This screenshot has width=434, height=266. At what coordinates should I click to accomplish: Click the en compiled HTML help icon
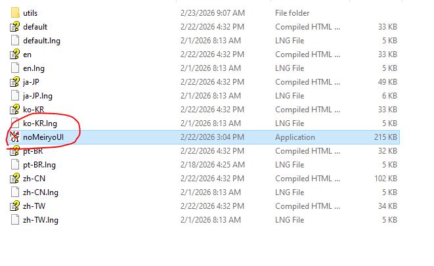[15, 55]
